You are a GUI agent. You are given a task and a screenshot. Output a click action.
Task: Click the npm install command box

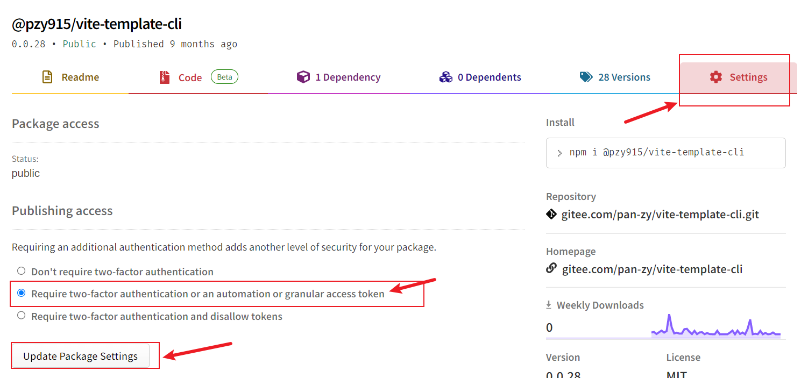tap(665, 153)
